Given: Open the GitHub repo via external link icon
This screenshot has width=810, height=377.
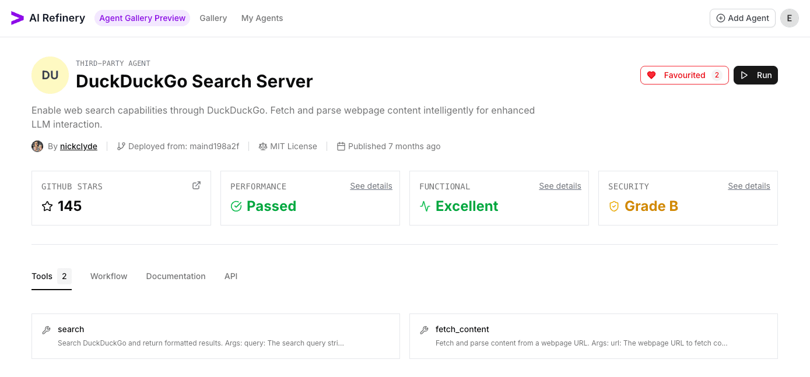Looking at the screenshot, I should 196,185.
